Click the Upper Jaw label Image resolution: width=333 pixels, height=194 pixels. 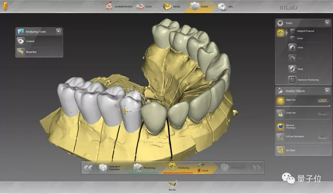point(291,100)
